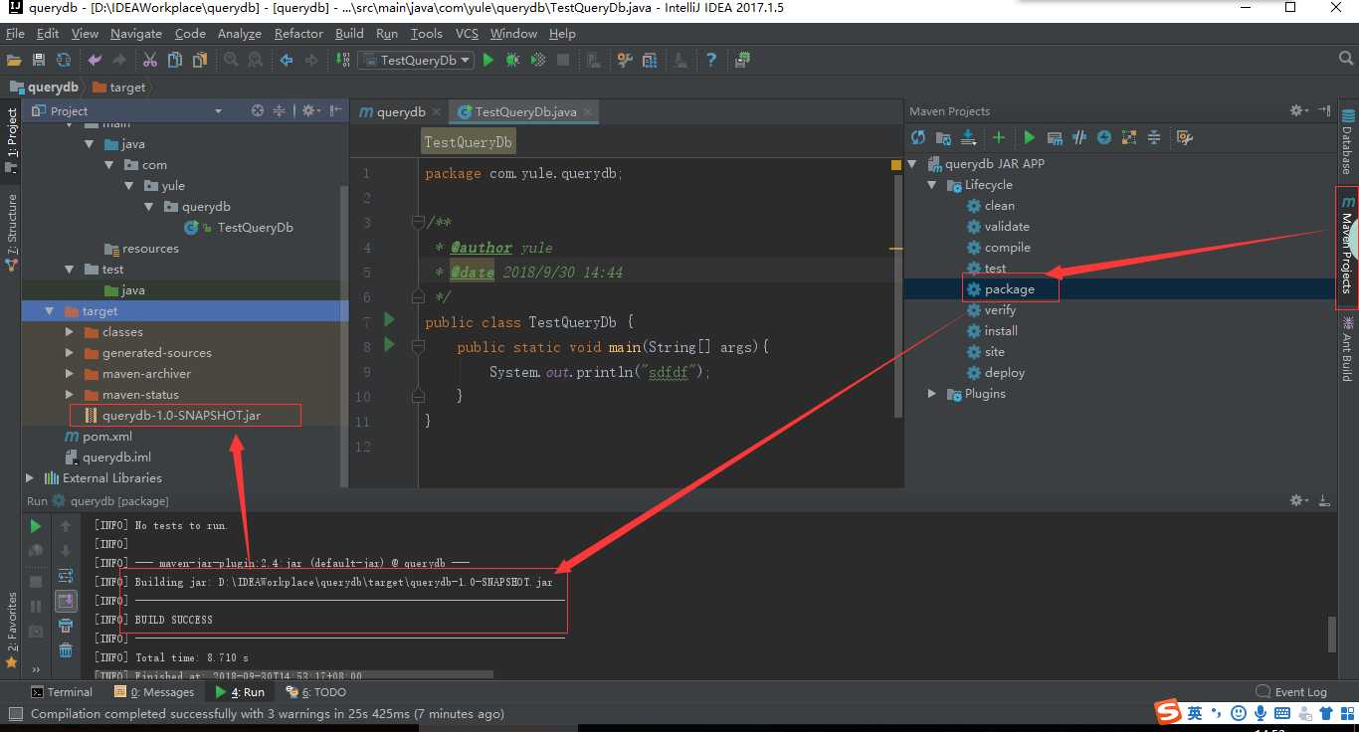This screenshot has width=1359, height=732.
Task: Open the TestQueryDb run configuration dropdown
Action: click(415, 60)
